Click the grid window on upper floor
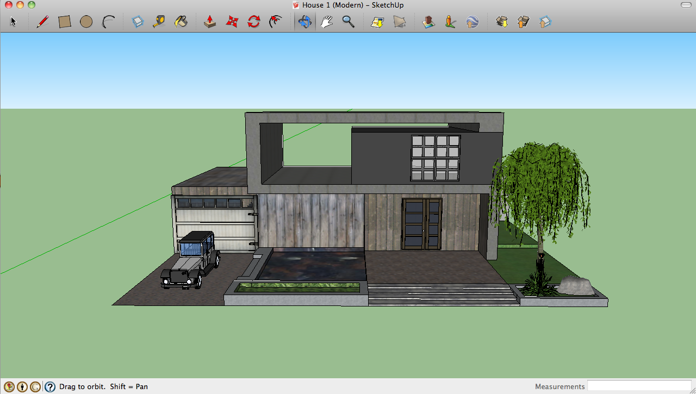The height and width of the screenshot is (394, 696). 436,158
